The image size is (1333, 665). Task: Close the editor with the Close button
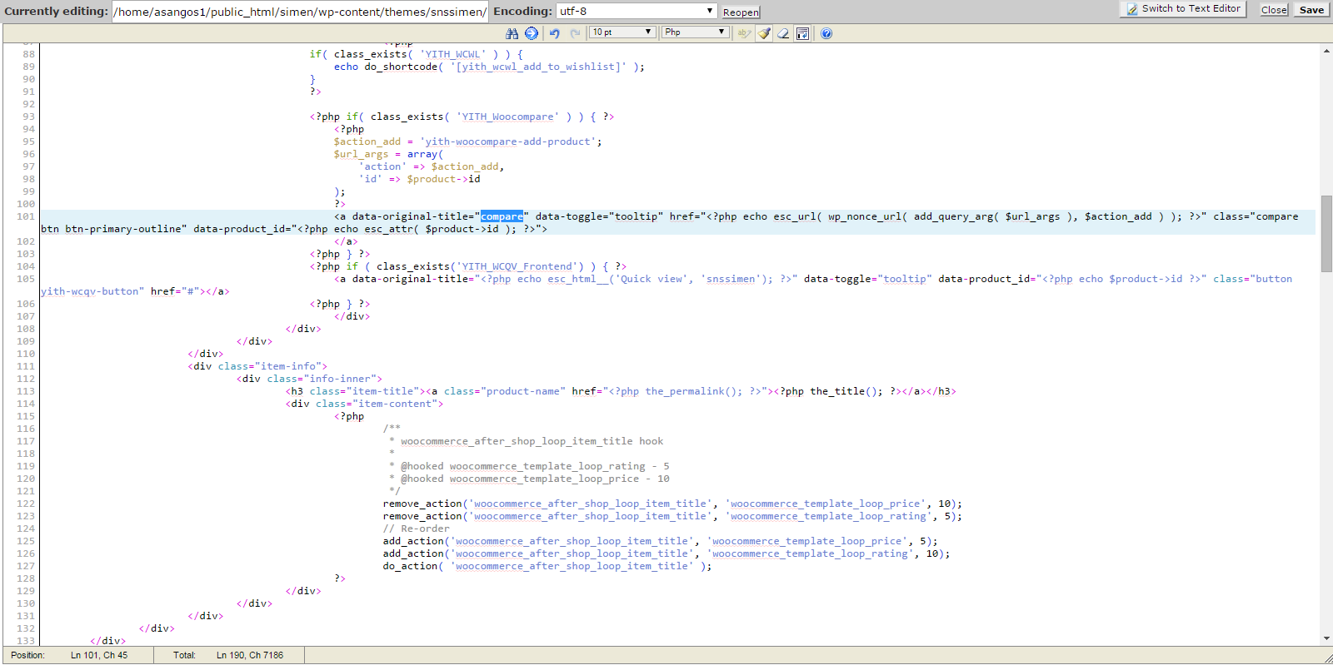pyautogui.click(x=1274, y=10)
